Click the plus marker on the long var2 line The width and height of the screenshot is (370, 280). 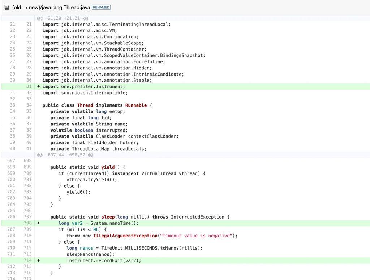tap(39, 223)
